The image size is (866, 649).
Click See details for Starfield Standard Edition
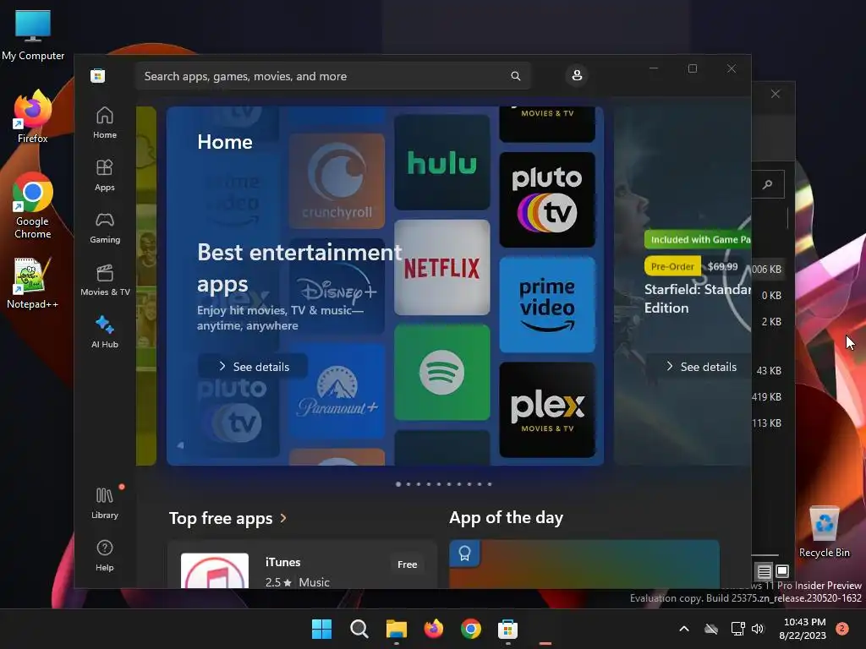coord(701,367)
